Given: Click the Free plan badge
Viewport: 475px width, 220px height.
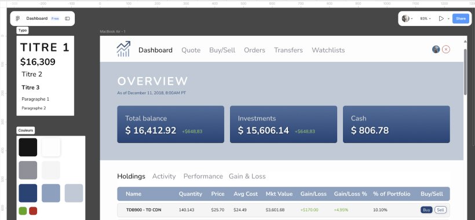Looking at the screenshot, I should coord(55,19).
